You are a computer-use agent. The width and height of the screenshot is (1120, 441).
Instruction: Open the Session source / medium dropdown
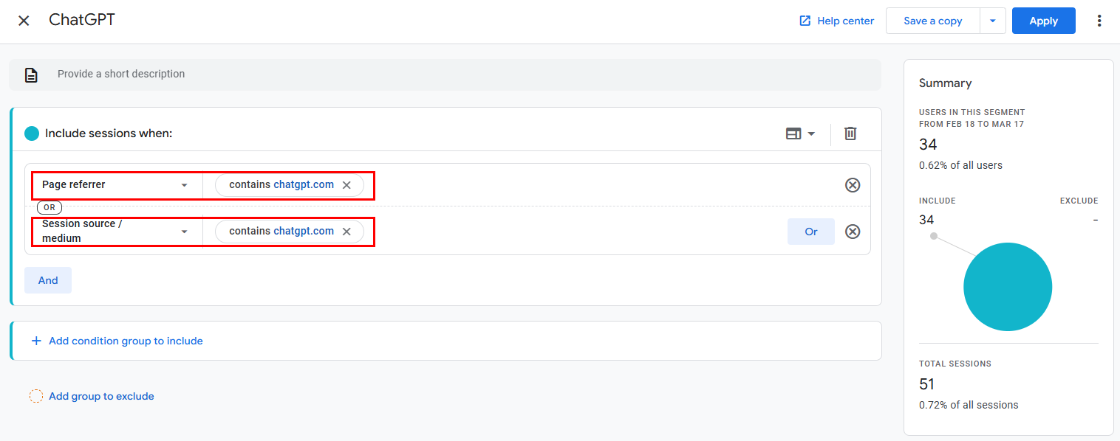[116, 231]
